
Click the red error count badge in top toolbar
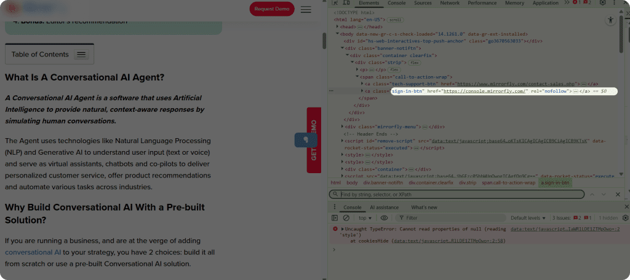point(577,3)
